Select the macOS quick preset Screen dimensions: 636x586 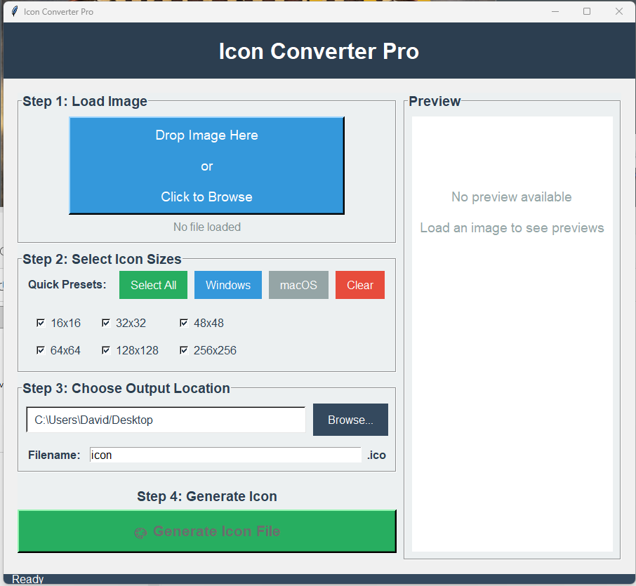(x=298, y=285)
